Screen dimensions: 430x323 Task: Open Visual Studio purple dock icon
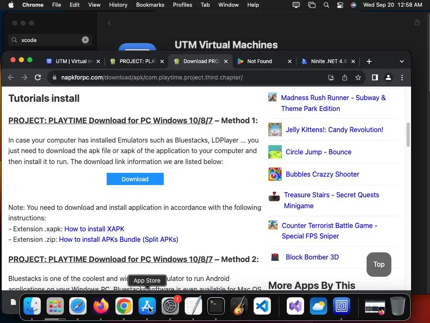tap(295, 306)
